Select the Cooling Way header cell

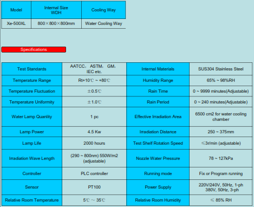coord(103,10)
